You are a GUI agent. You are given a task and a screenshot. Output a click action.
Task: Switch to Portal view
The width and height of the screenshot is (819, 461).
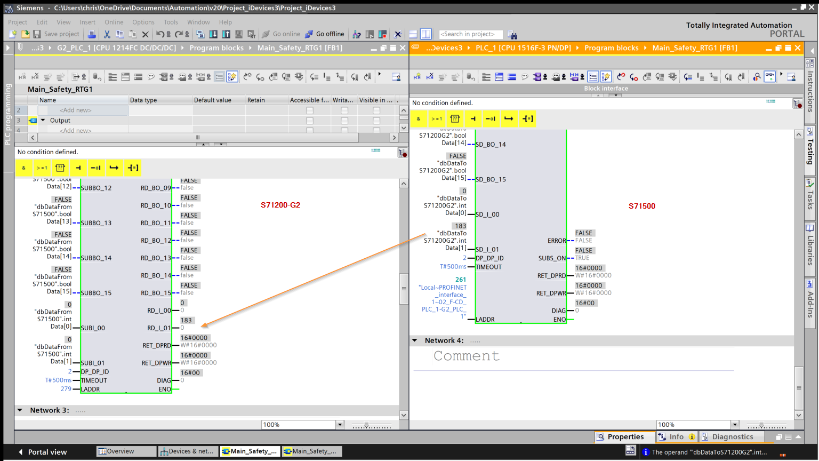[x=43, y=452]
